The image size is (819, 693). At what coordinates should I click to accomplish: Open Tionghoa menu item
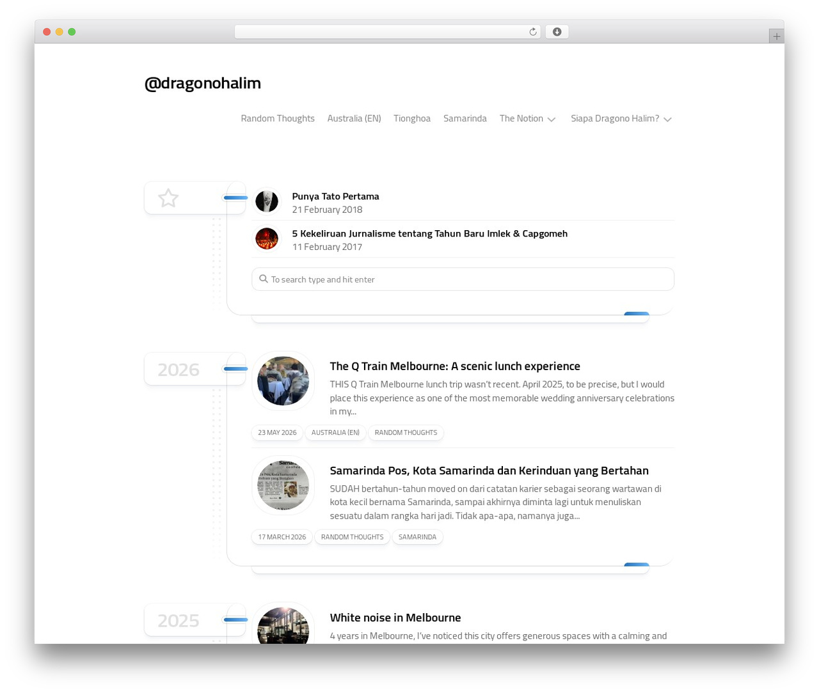tap(412, 118)
